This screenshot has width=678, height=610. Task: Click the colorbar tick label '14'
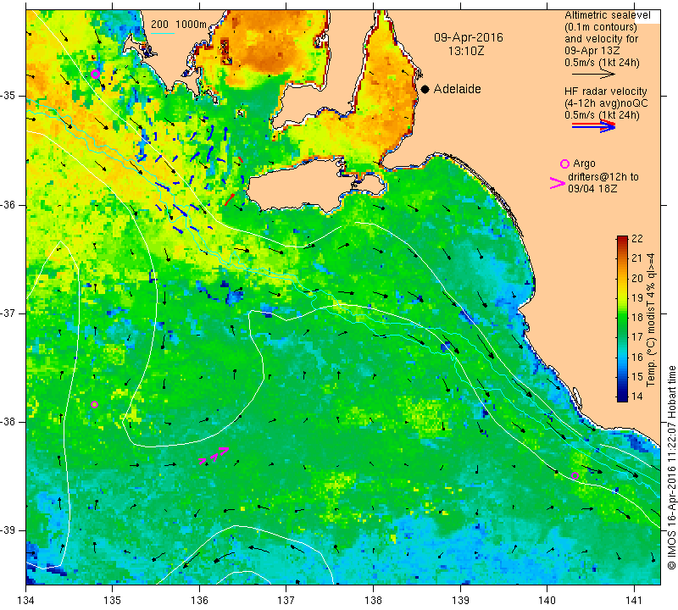tap(637, 396)
